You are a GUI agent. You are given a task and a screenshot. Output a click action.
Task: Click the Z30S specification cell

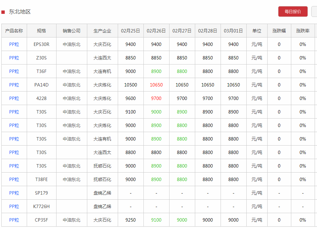42,58
